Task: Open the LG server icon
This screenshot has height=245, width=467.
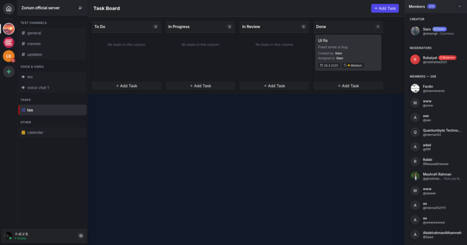Action: point(8,56)
